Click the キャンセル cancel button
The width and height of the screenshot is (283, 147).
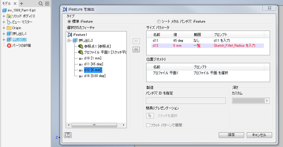click(259, 135)
